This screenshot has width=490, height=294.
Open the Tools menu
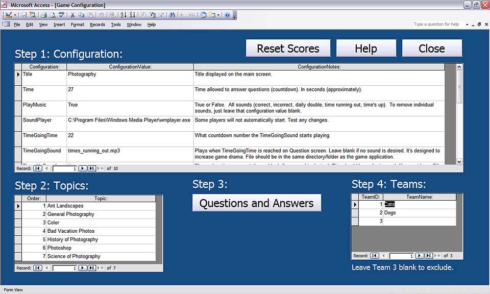pos(116,24)
